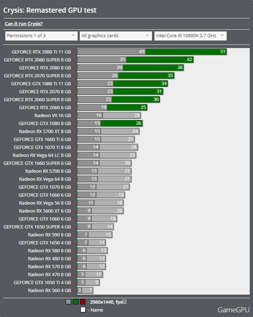This screenshot has height=317, width=253.
Task: Click the "Radeon RX 580 8 GB" label
Action: click(49, 251)
